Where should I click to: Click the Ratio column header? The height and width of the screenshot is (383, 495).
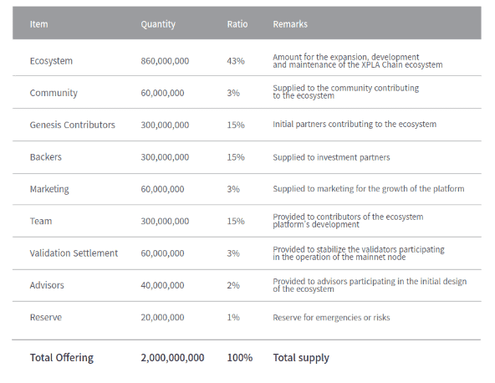[x=237, y=24]
